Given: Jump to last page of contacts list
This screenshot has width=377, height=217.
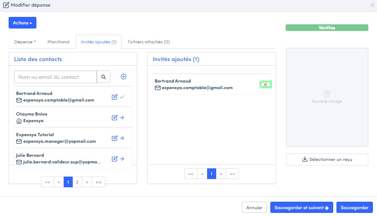Looking at the screenshot, I should tap(98, 182).
